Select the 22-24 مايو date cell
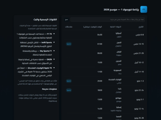The height and width of the screenshot is (120, 161). [139, 90]
